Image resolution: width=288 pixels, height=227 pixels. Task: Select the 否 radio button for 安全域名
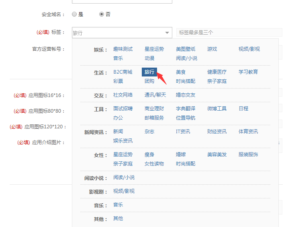[x=102, y=14]
